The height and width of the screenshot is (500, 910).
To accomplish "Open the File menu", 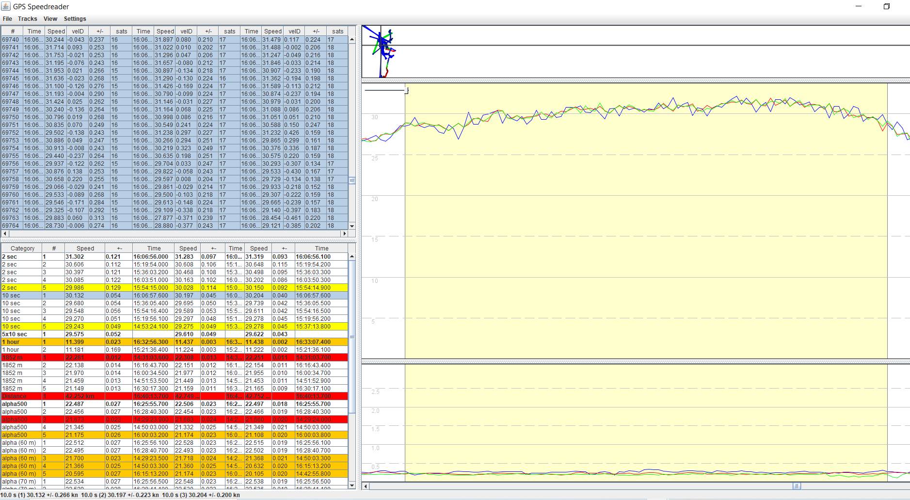I will pyautogui.click(x=7, y=19).
